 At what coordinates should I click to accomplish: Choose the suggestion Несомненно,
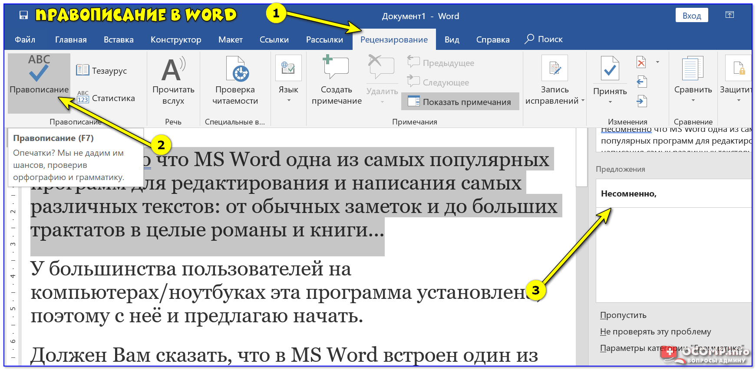[673, 193]
